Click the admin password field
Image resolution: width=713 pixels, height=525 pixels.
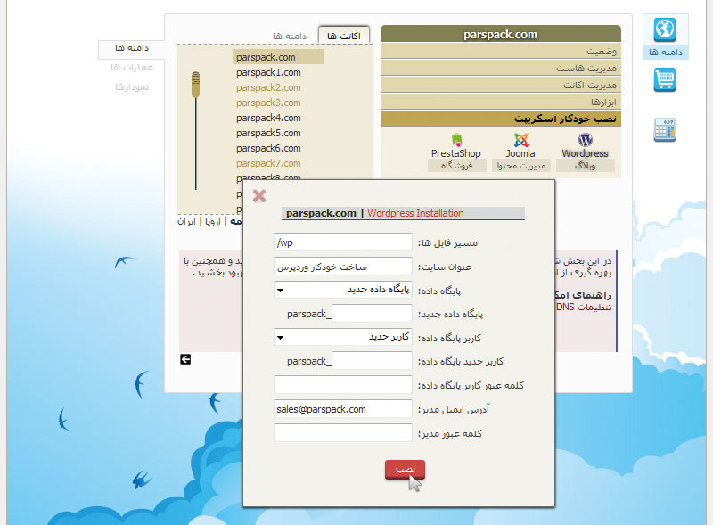tap(343, 432)
